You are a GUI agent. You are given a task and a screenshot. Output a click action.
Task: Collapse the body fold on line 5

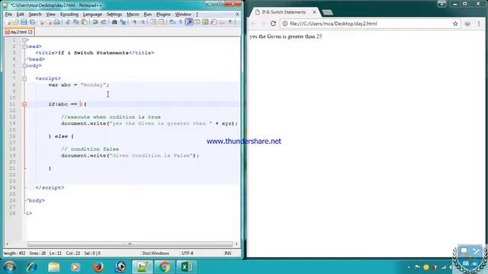(x=24, y=66)
